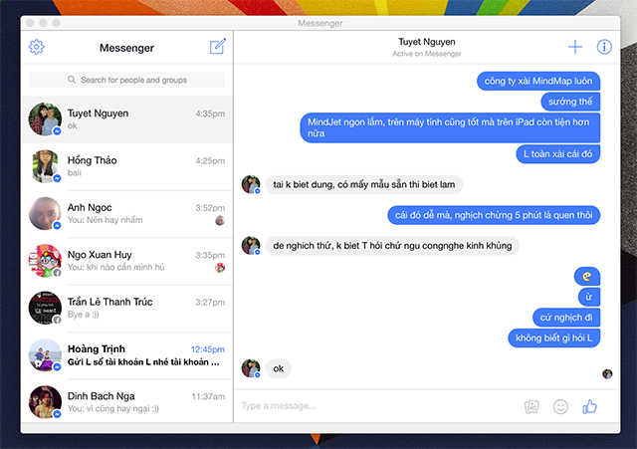Open the Trần Lê Thanh Trúc conversation

coord(126,308)
